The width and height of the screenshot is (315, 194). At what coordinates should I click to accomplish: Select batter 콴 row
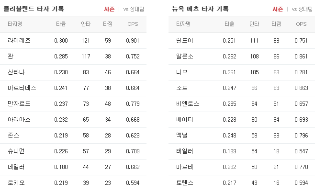pos(73,57)
